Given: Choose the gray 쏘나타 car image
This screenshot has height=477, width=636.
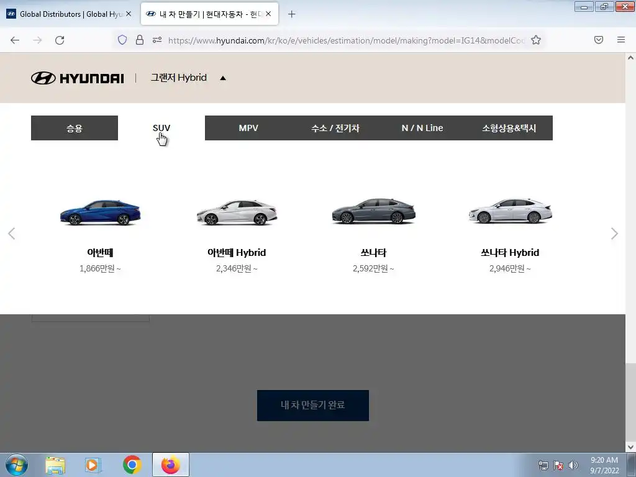Looking at the screenshot, I should tap(373, 211).
